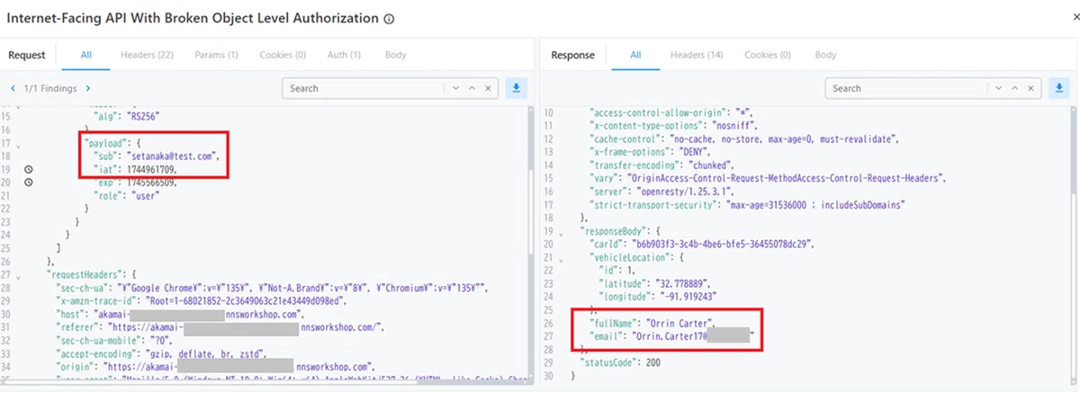
Task: Click the "cache-control" response header line
Action: pos(745,138)
